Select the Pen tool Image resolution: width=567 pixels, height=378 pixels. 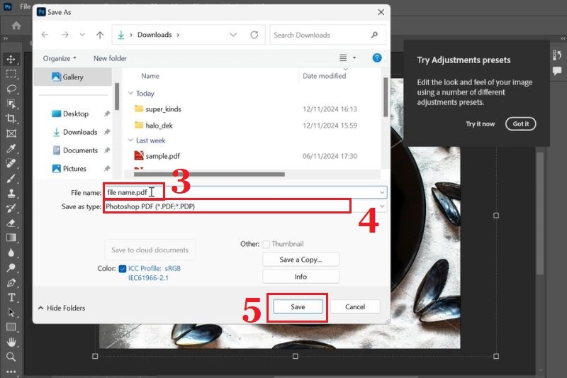click(11, 282)
